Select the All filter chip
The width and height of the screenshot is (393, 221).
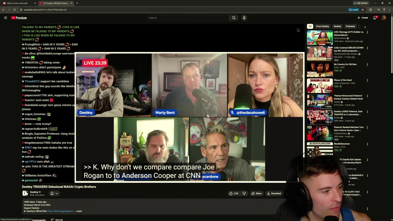310,26
